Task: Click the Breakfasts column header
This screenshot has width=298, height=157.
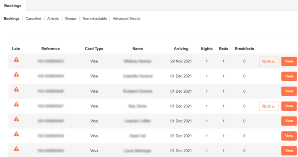Action: (244, 49)
